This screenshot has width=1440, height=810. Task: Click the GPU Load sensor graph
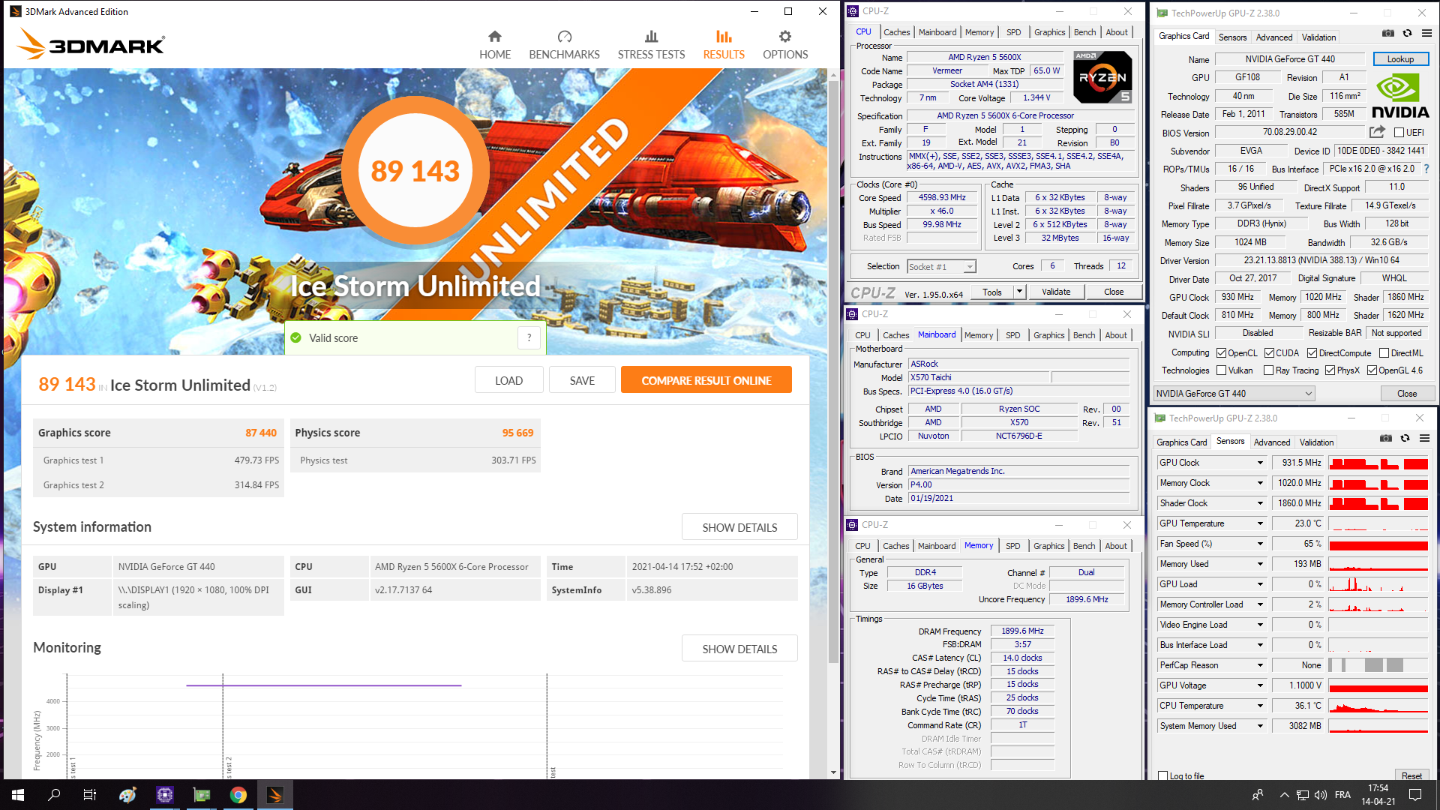[x=1378, y=584]
